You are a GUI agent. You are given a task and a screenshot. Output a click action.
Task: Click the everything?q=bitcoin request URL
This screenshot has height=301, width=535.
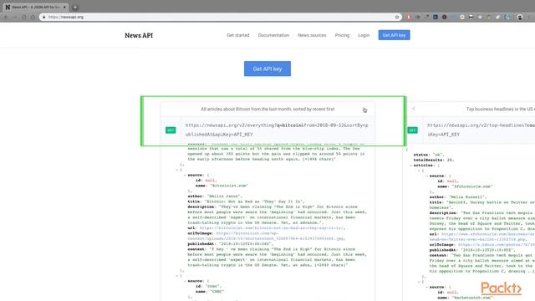pos(277,130)
